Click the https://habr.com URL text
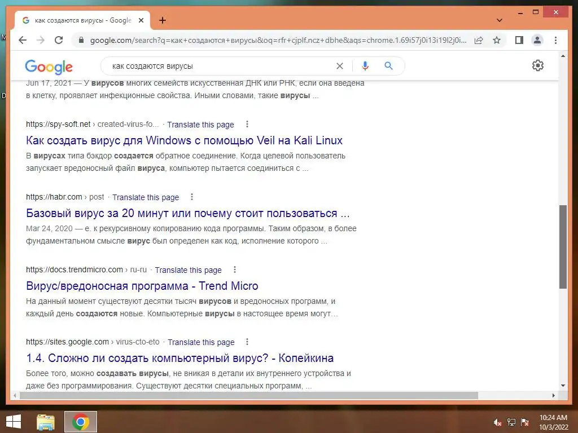Viewport: 578px width, 433px height. (x=54, y=197)
